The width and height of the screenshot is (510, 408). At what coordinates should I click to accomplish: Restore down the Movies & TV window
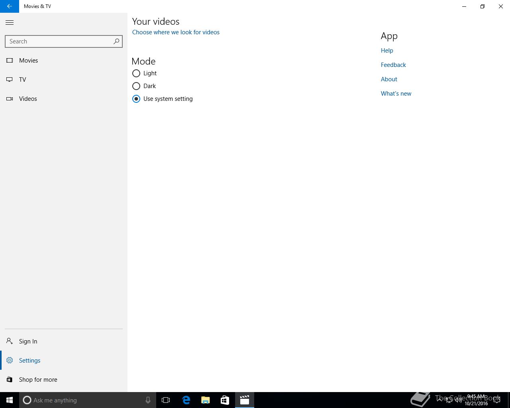click(x=483, y=6)
